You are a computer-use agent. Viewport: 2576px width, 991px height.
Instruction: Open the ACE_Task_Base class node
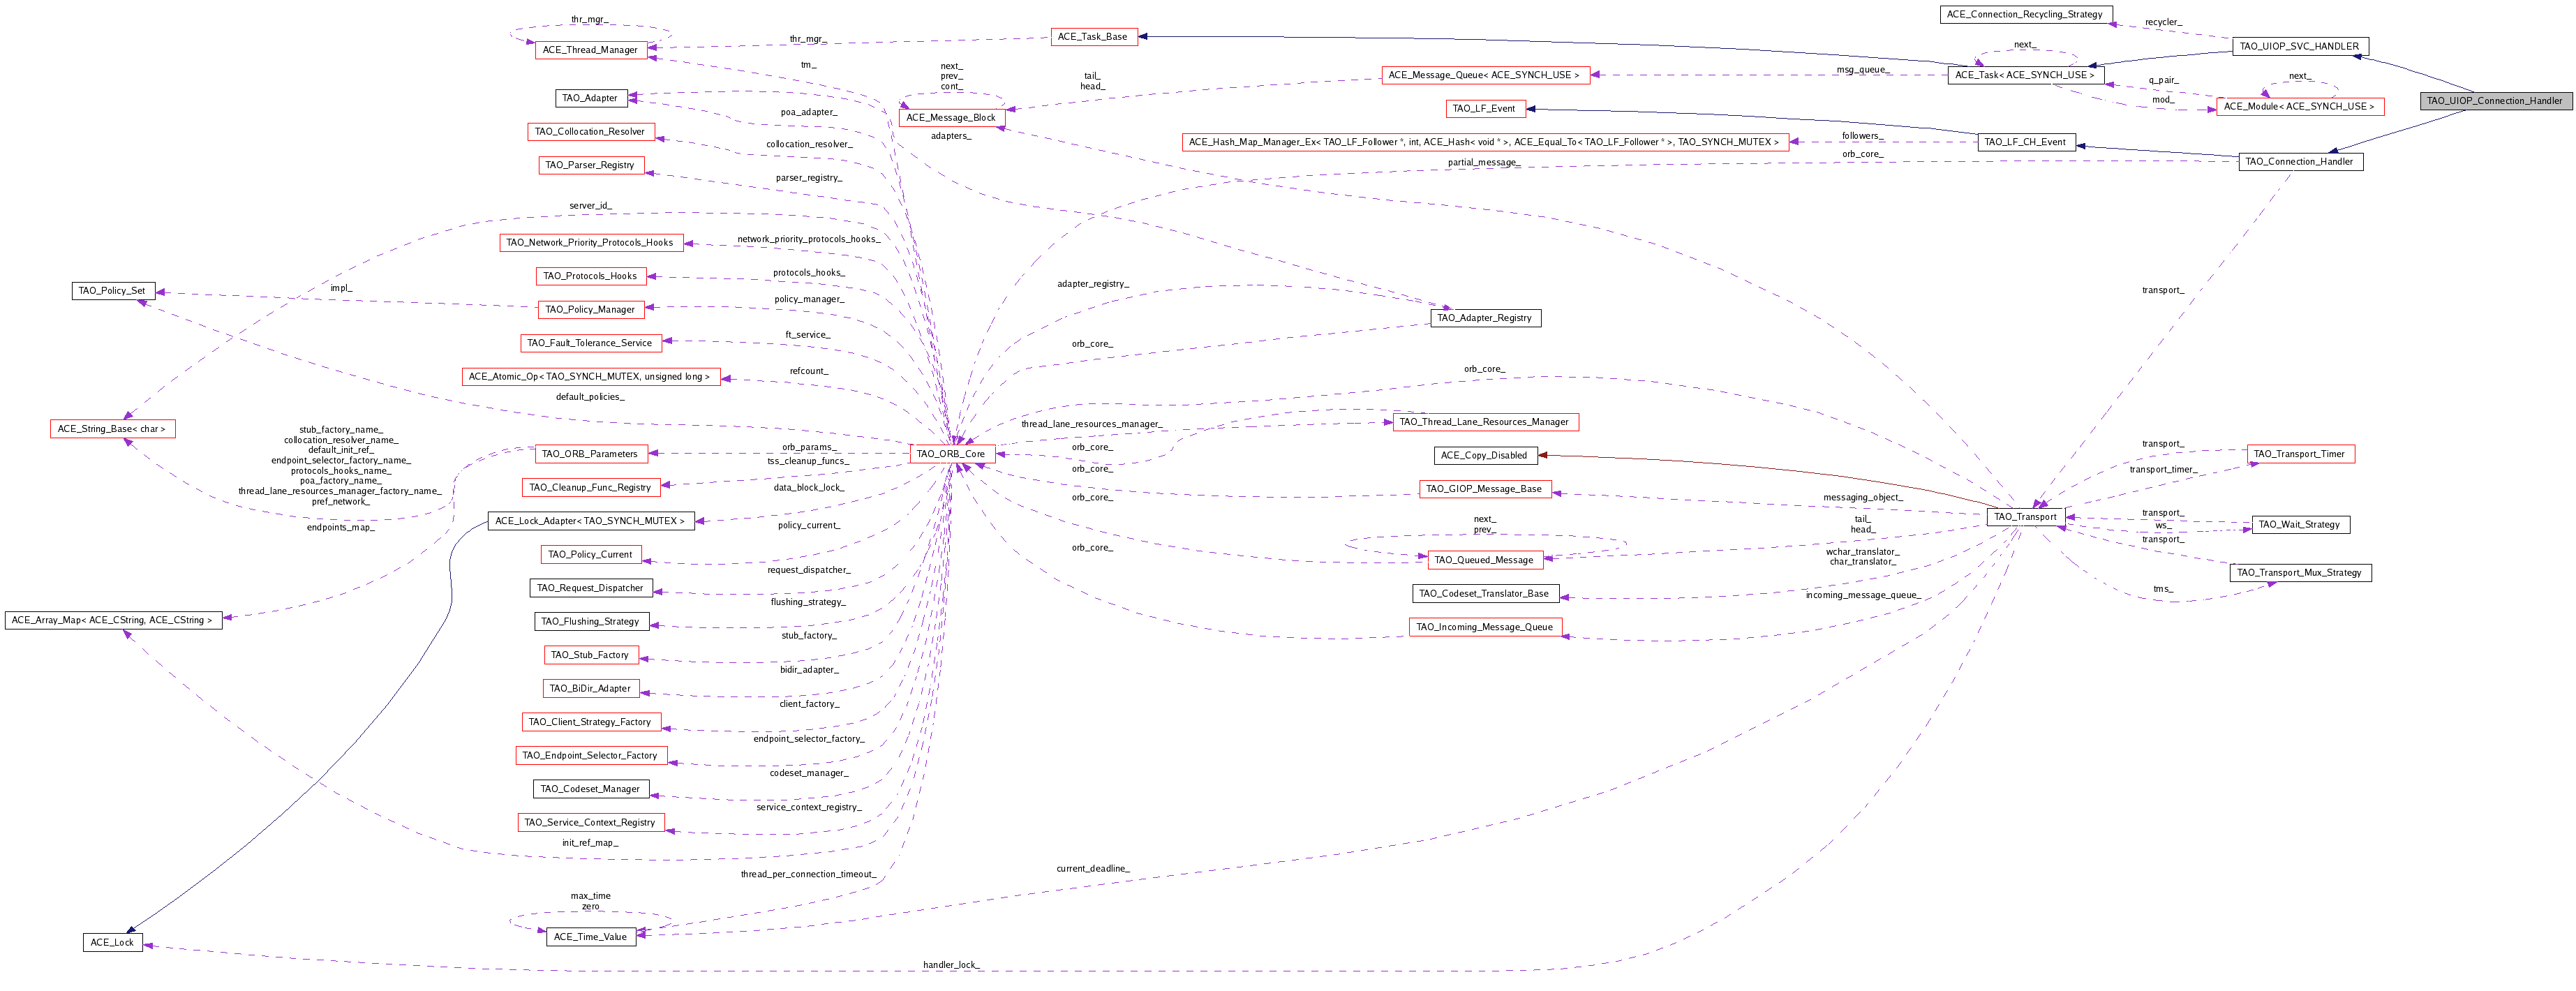[1094, 36]
